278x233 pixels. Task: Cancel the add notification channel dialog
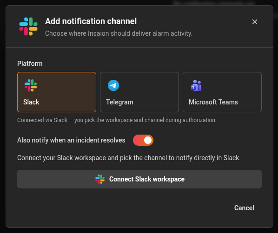[x=244, y=208]
